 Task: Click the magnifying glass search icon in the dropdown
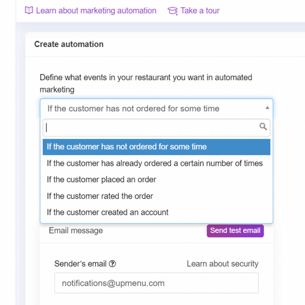(x=262, y=127)
